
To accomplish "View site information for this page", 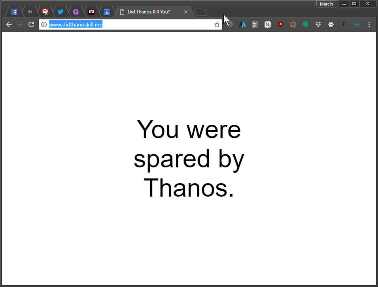I will (44, 24).
